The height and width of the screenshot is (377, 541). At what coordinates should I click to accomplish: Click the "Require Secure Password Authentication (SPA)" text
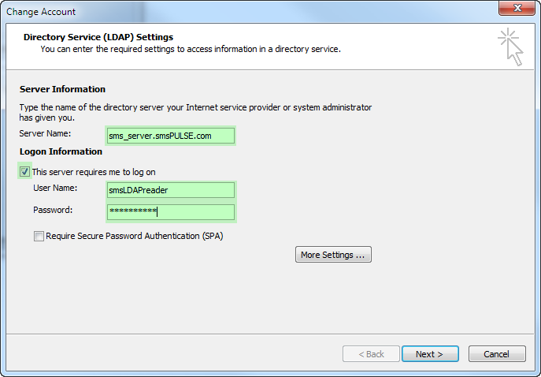point(135,236)
